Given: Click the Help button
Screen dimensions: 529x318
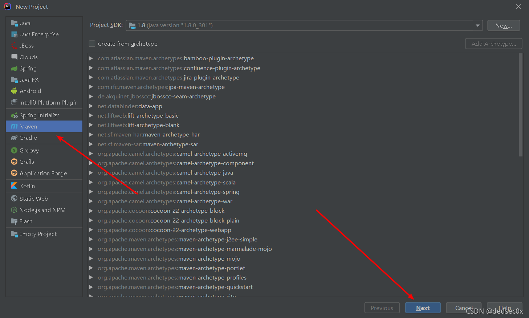Looking at the screenshot, I should pos(505,308).
